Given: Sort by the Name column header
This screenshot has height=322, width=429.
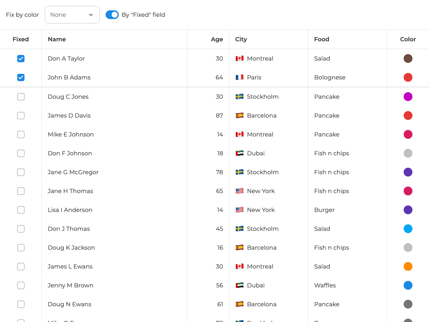Looking at the screenshot, I should [x=57, y=39].
